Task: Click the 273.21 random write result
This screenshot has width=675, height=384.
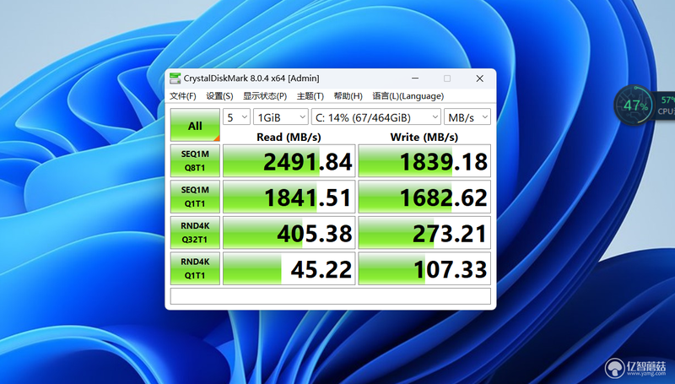Action: point(424,232)
